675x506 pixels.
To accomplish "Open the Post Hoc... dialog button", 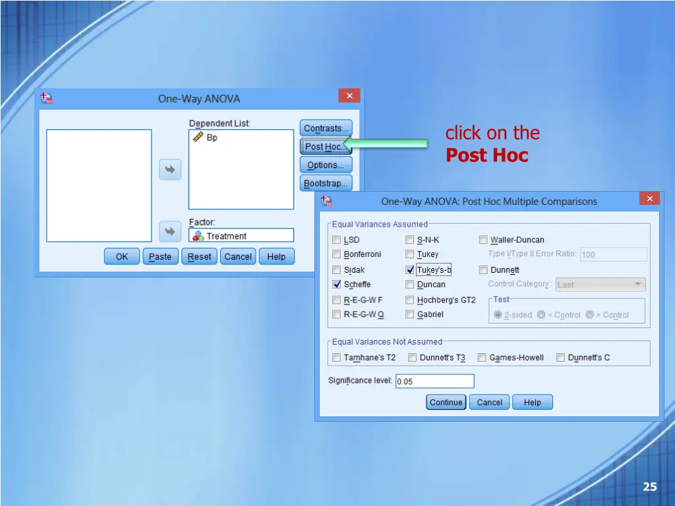I will (x=325, y=147).
